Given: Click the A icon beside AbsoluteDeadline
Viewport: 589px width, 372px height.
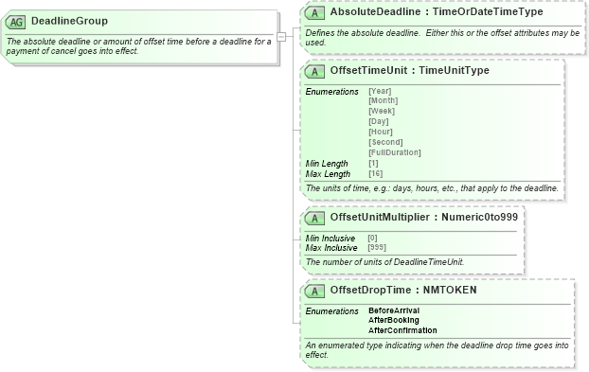Looking at the screenshot, I should pyautogui.click(x=314, y=13).
